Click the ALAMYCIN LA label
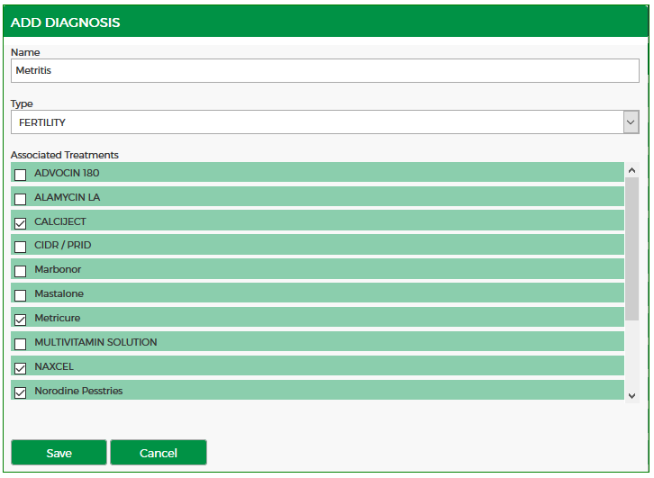 pyautogui.click(x=68, y=197)
